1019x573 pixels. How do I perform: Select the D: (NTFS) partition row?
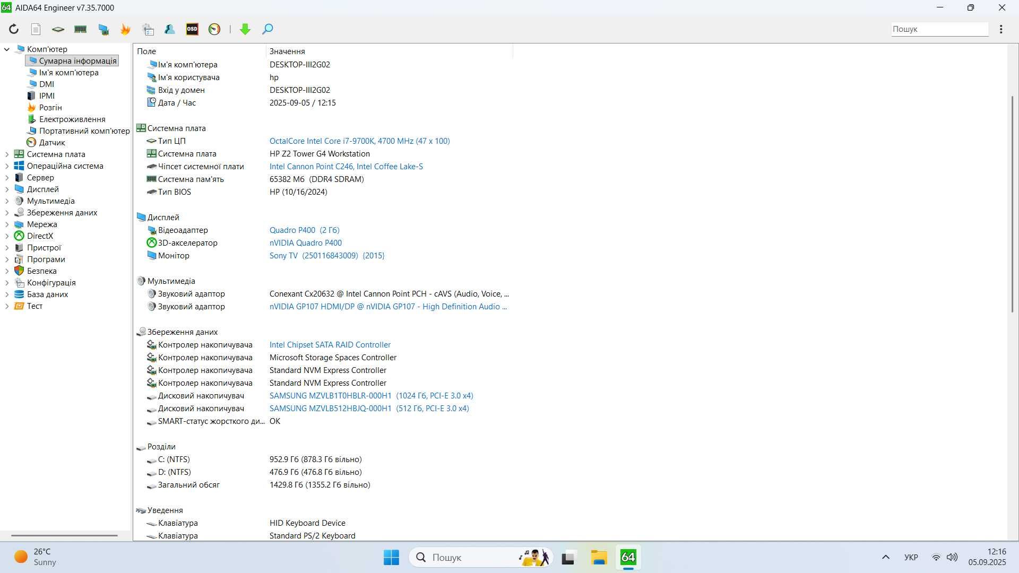click(323, 472)
